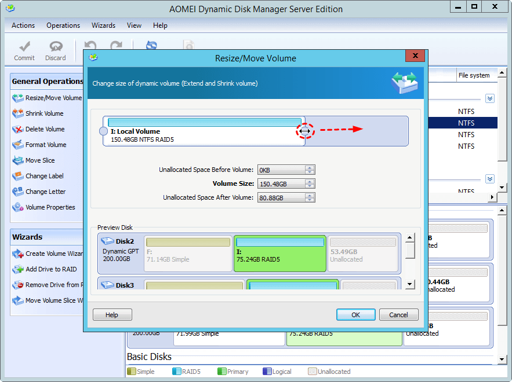Increase Volume Size with up arrow
This screenshot has width=512, height=382.
tap(310, 182)
